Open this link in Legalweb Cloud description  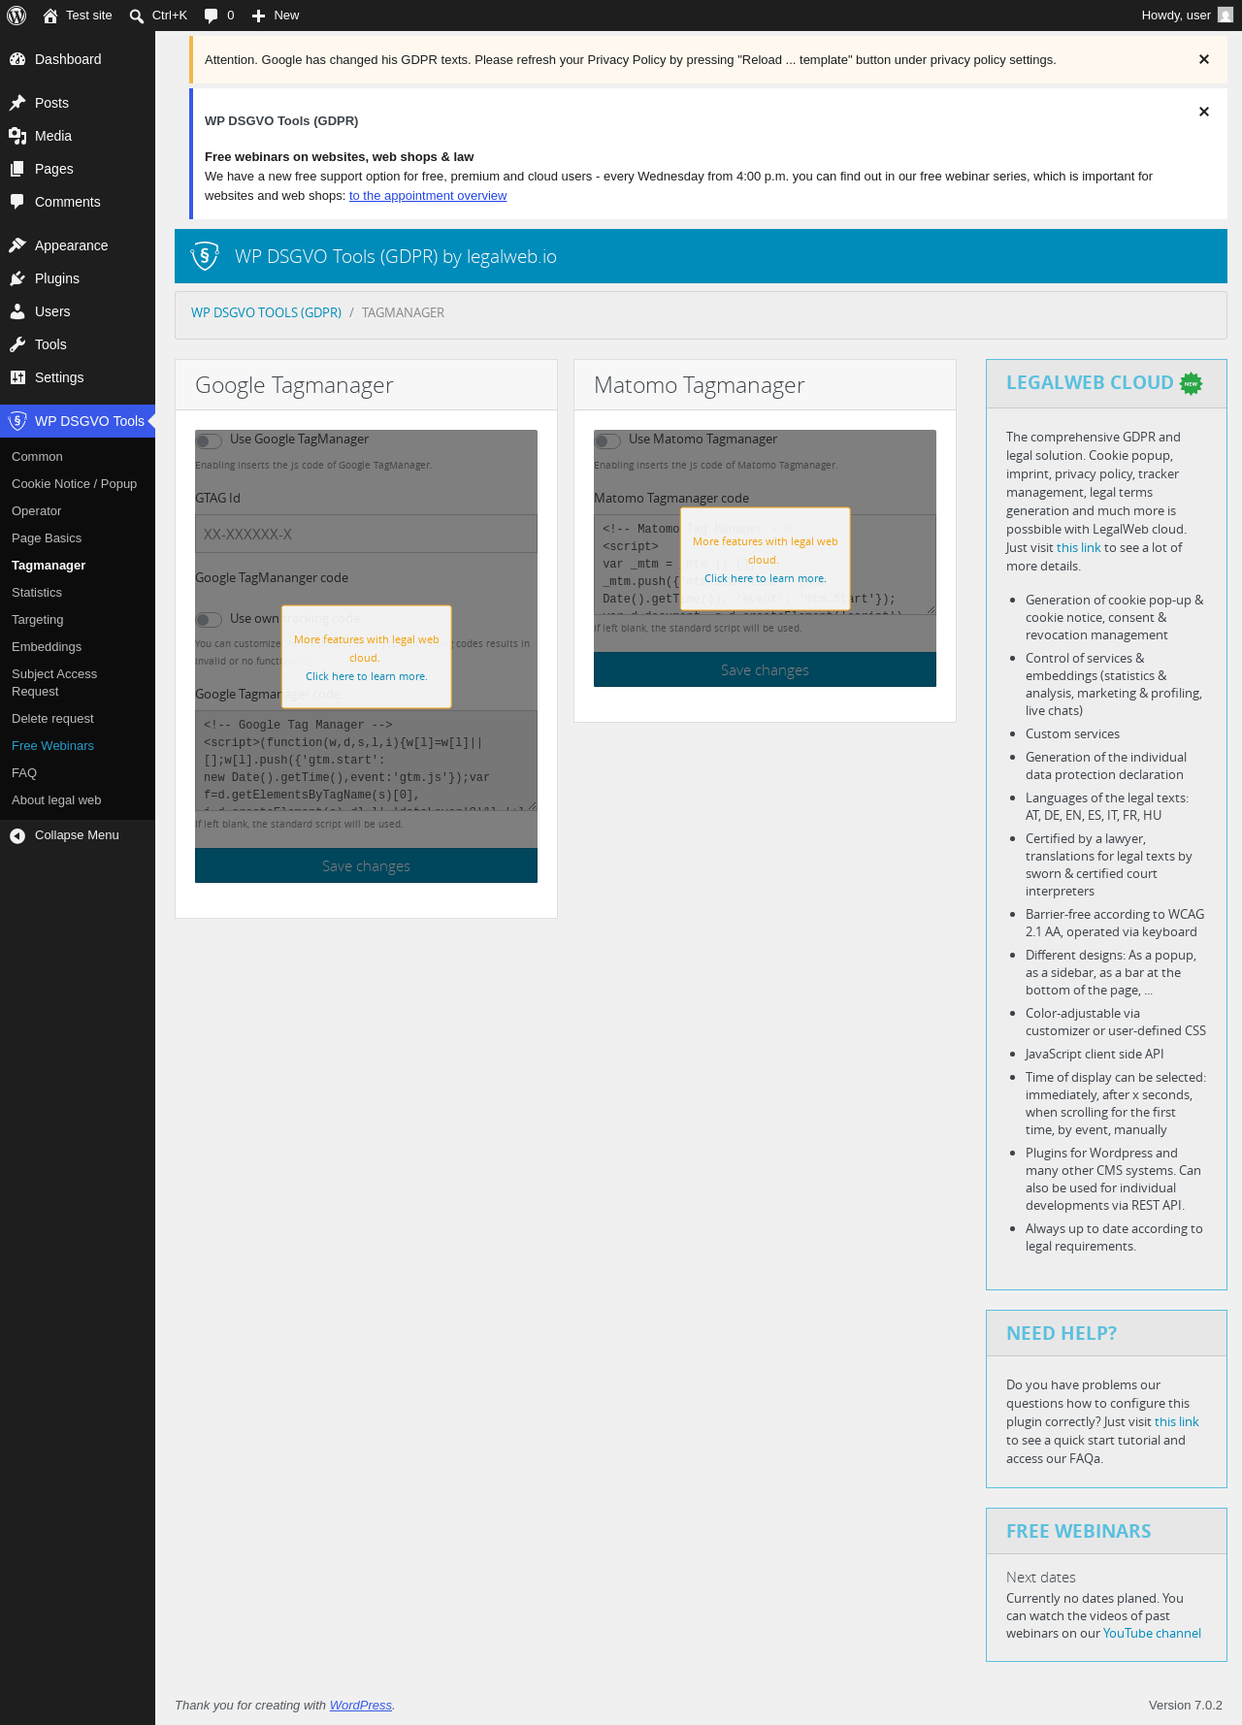click(x=1078, y=548)
